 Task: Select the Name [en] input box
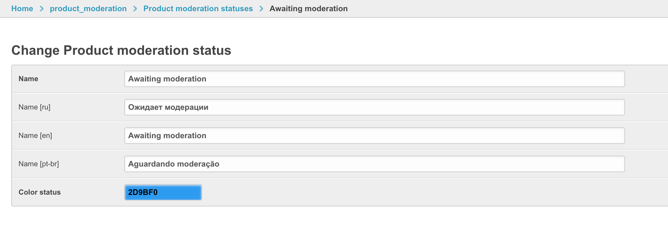tap(374, 136)
